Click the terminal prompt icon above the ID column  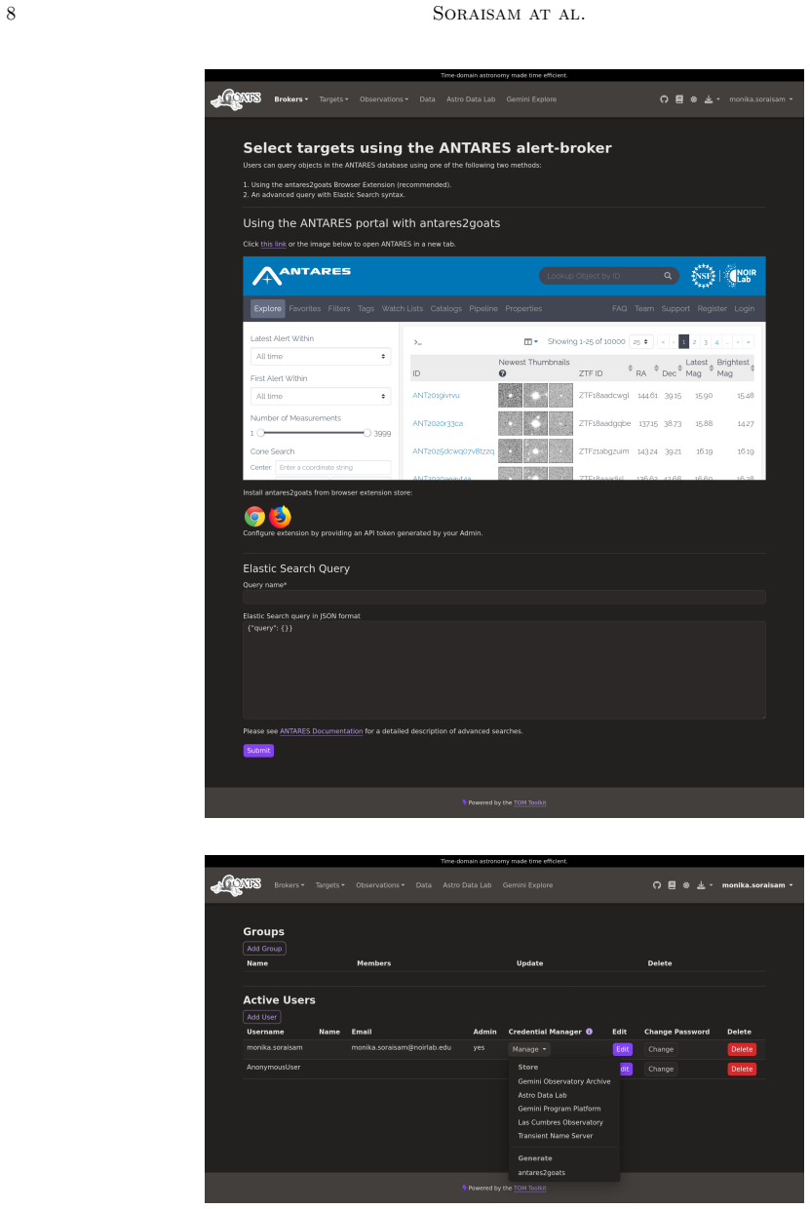click(x=417, y=342)
